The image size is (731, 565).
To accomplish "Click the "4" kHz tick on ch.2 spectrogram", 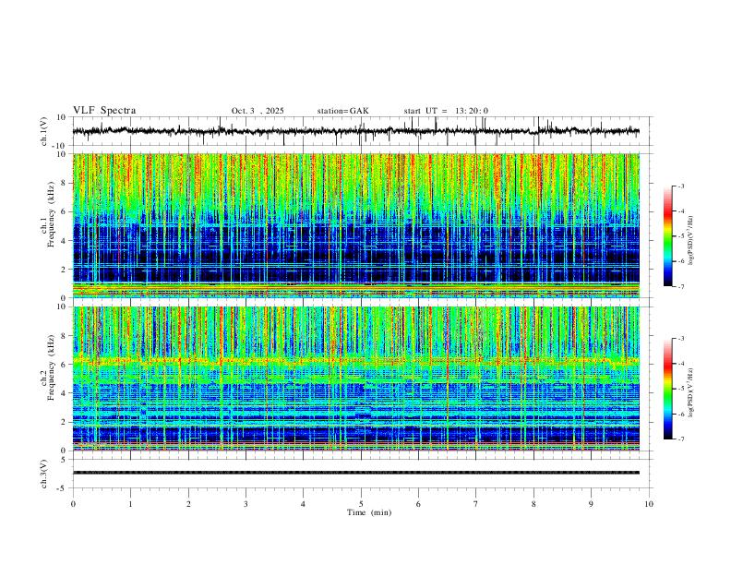I will pyautogui.click(x=65, y=393).
